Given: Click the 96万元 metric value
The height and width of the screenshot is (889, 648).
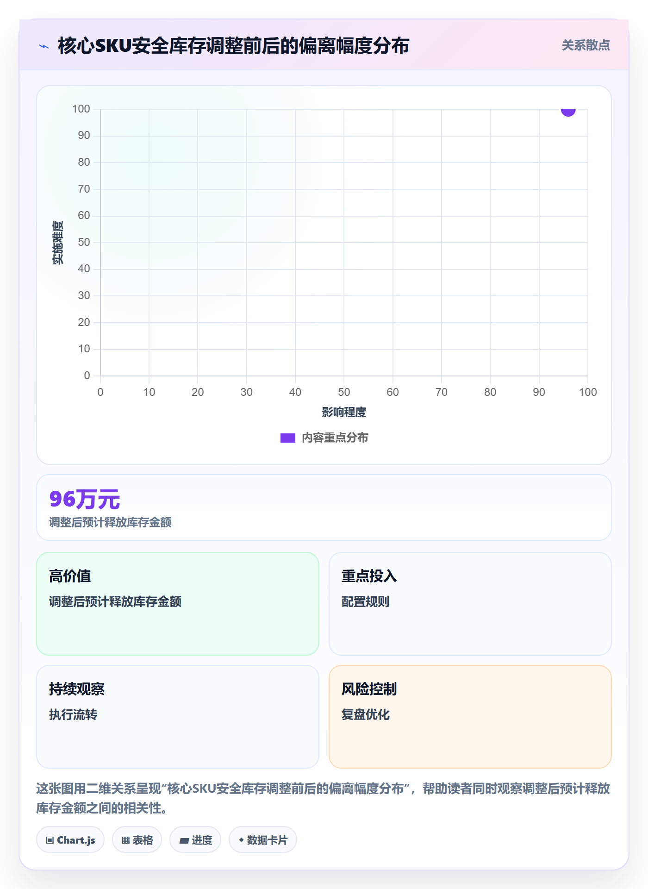Looking at the screenshot, I should pyautogui.click(x=85, y=499).
